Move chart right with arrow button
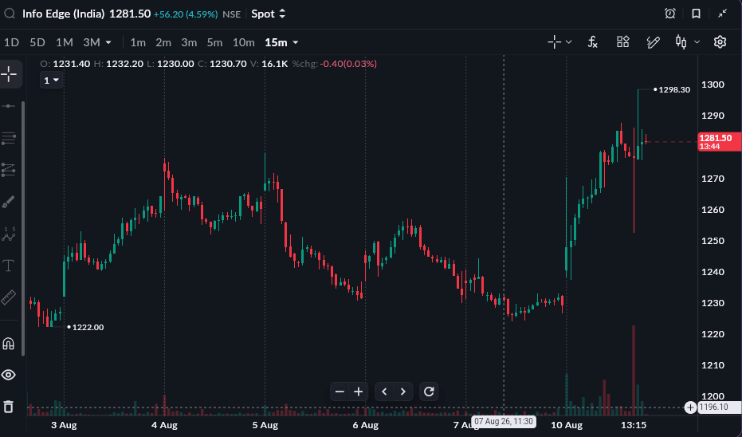 tap(403, 392)
